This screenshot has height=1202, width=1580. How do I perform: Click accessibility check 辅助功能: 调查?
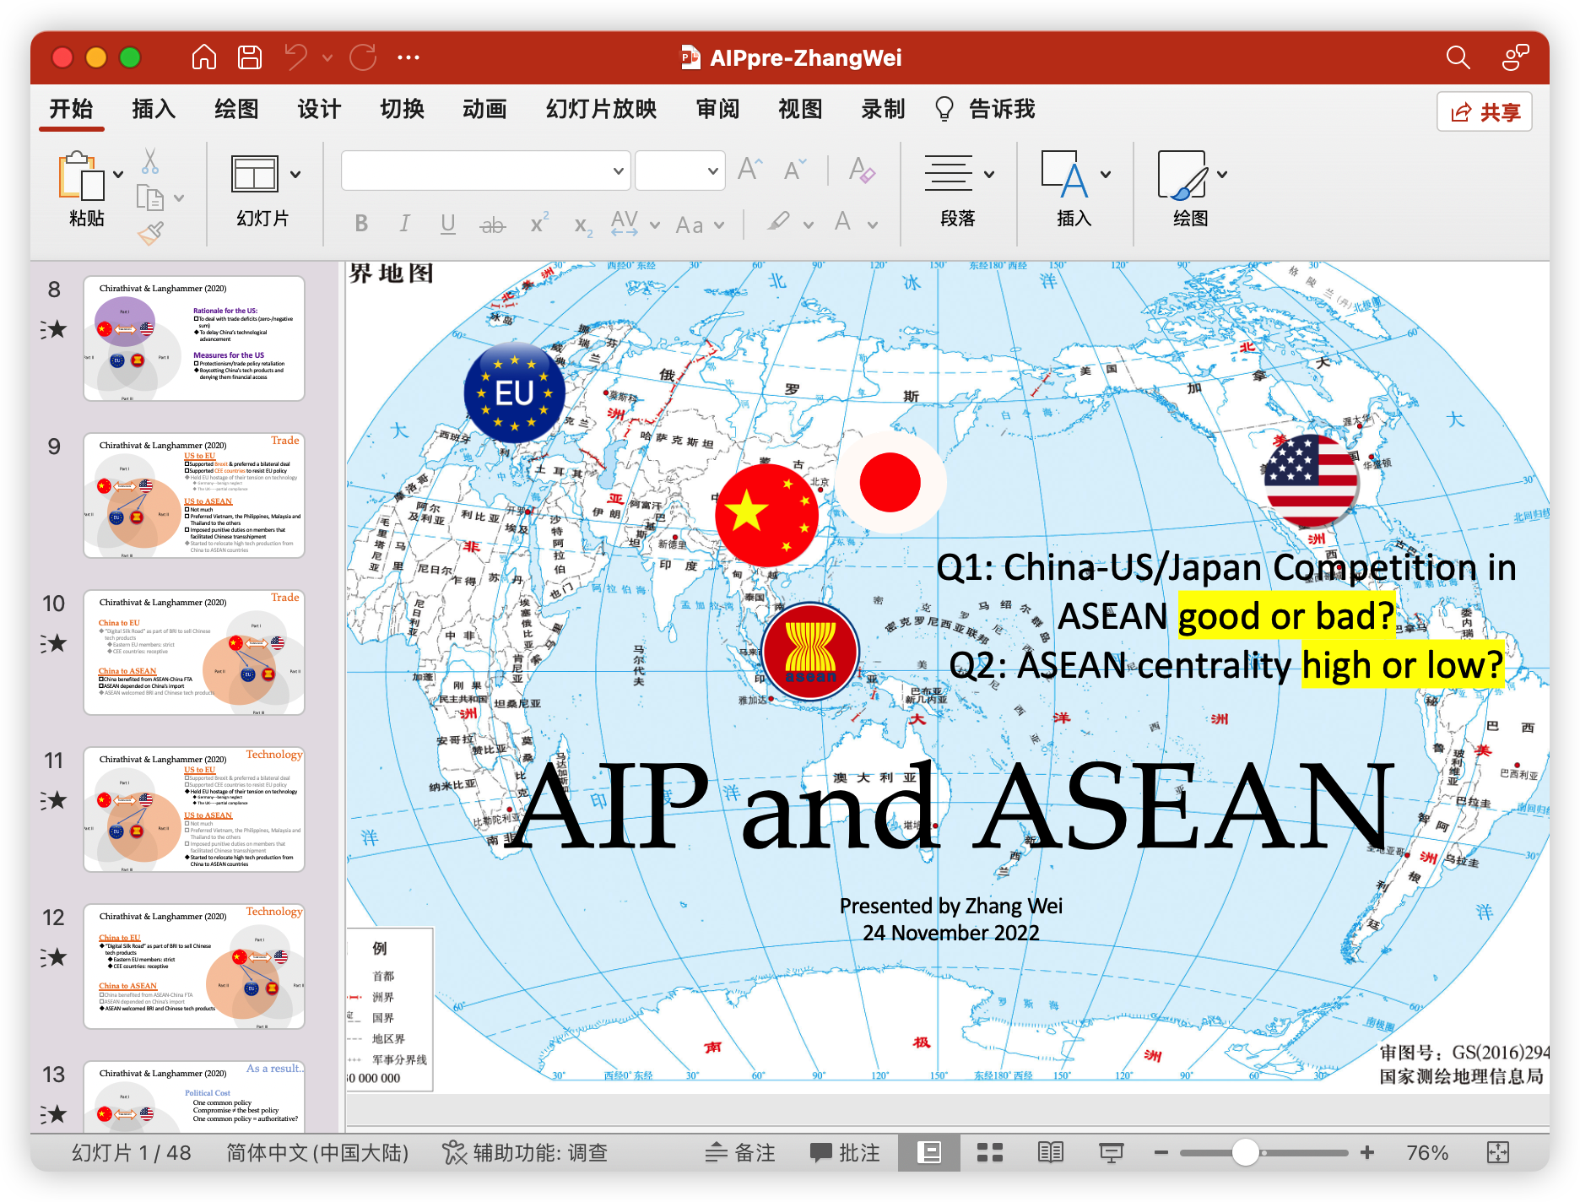[x=525, y=1152]
